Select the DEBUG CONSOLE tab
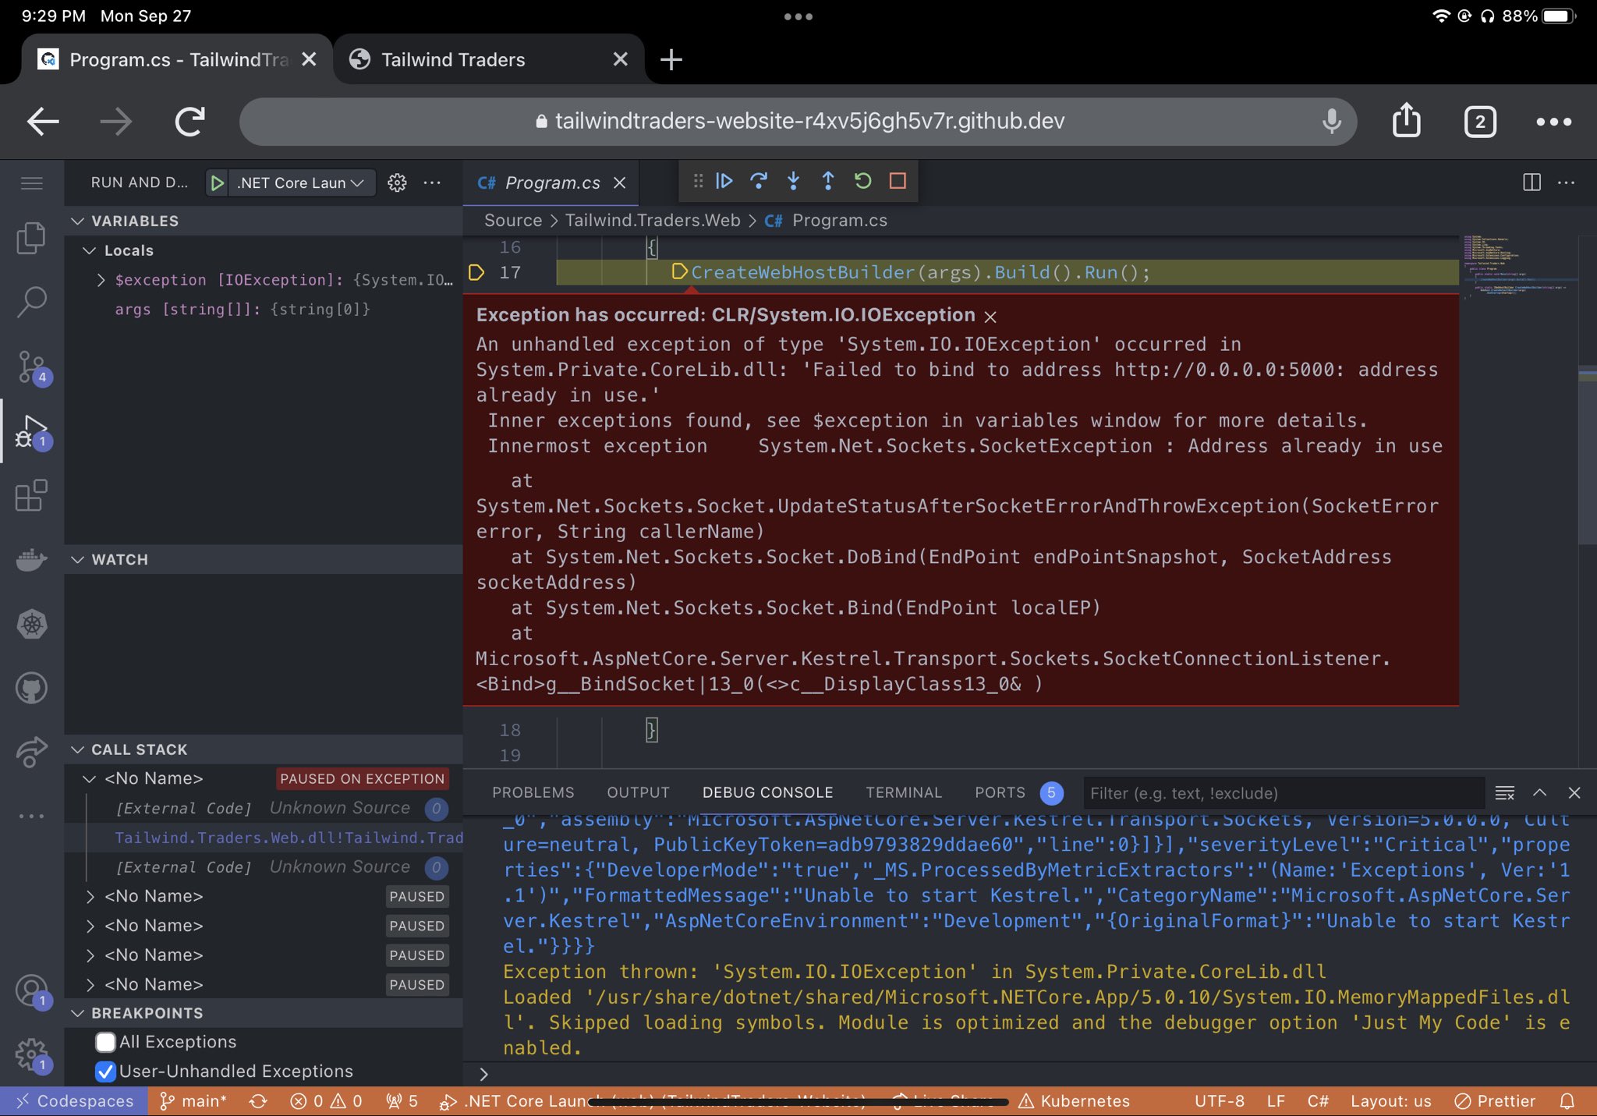 pos(767,792)
